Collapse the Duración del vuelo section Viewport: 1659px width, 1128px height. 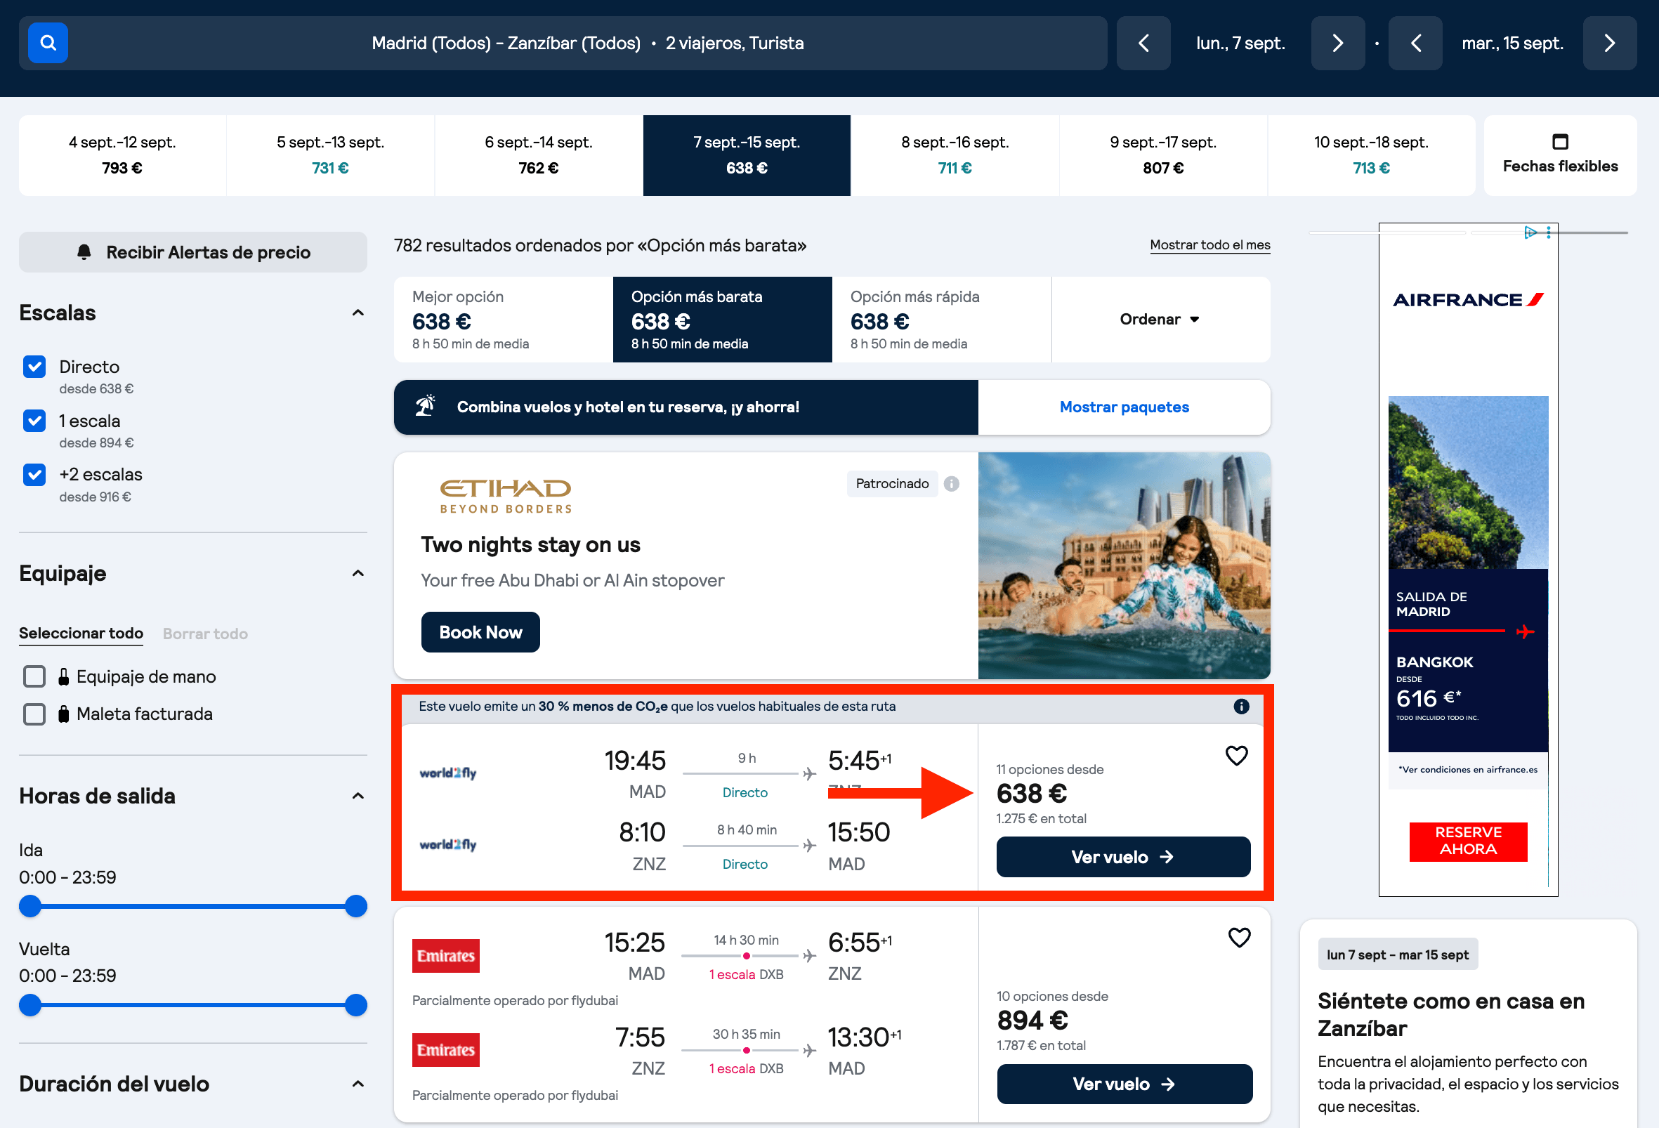coord(358,1084)
